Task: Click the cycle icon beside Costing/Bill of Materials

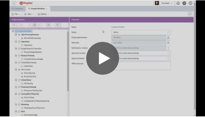Action: pyautogui.click(x=19, y=94)
